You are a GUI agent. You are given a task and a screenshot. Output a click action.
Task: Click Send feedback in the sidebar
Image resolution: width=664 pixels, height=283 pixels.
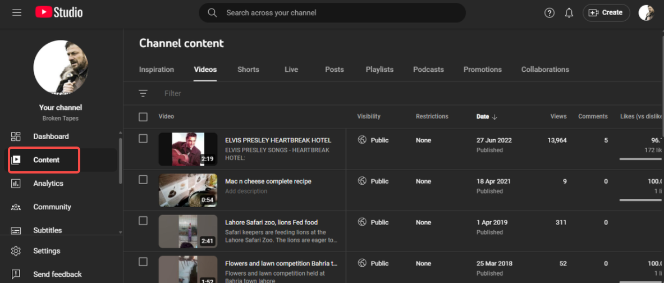(57, 275)
